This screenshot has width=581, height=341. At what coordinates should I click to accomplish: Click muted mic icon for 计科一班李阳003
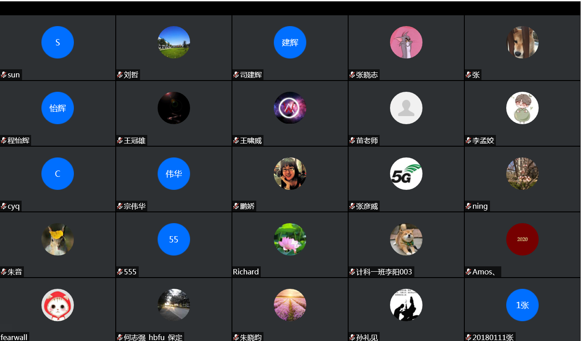(x=352, y=272)
